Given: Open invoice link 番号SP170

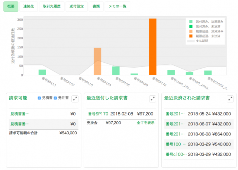Looking at the screenshot, I should point(98,114).
